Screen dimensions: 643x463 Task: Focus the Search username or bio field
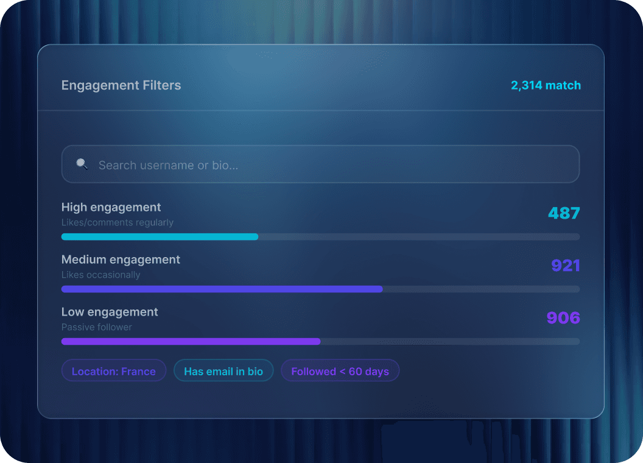320,164
